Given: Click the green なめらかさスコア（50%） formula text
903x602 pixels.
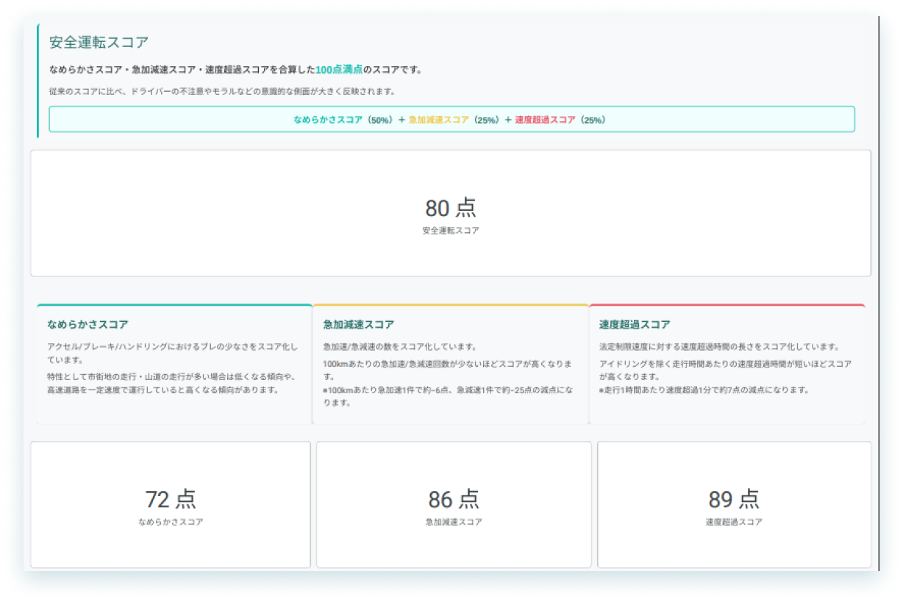Looking at the screenshot, I should 344,120.
